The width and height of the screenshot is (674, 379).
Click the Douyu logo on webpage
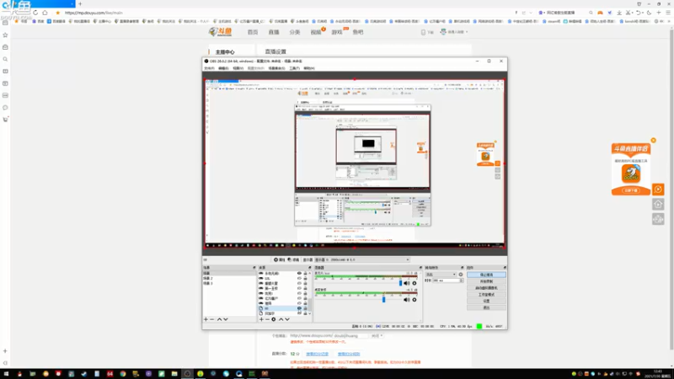tap(220, 32)
